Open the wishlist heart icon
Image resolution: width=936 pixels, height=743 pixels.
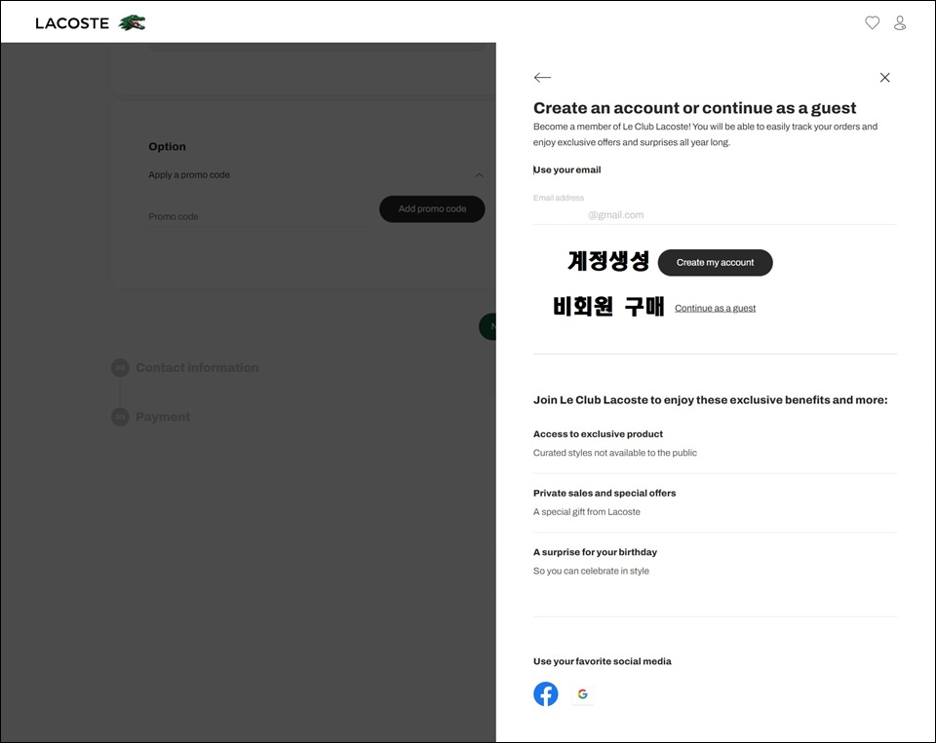coord(872,22)
